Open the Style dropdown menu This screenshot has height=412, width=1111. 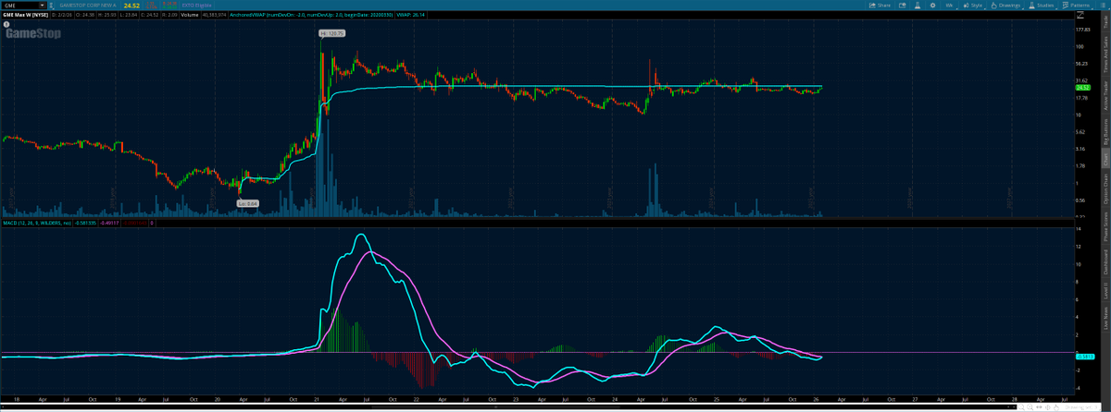coord(974,6)
